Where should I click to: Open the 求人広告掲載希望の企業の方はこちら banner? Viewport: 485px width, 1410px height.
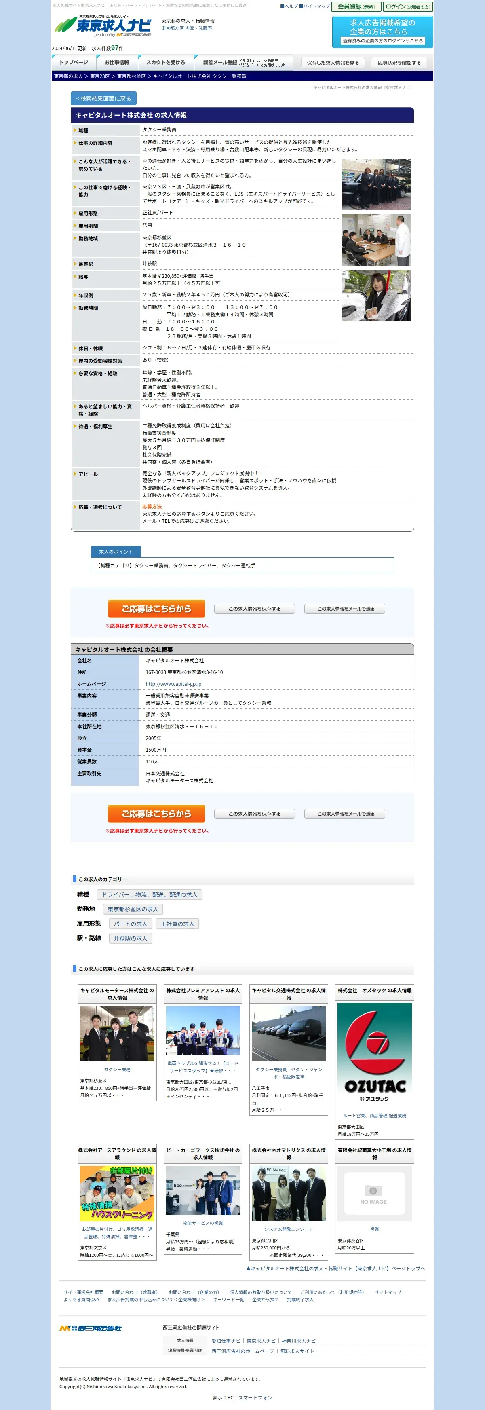[x=382, y=31]
